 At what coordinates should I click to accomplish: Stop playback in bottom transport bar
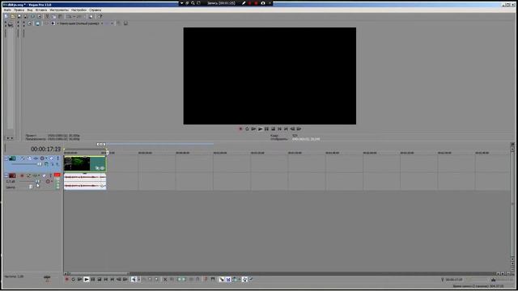coord(100,280)
